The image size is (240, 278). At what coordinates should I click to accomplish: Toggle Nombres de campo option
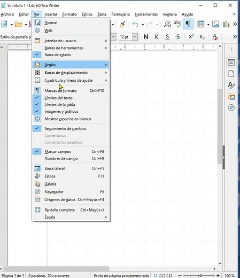[71, 158]
